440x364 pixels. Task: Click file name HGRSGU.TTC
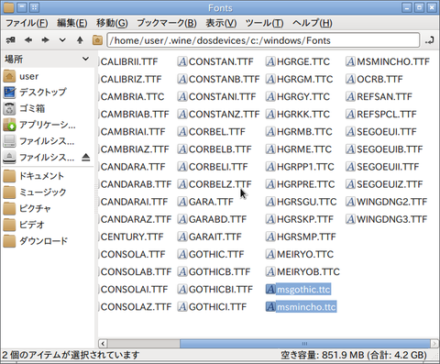307,202
